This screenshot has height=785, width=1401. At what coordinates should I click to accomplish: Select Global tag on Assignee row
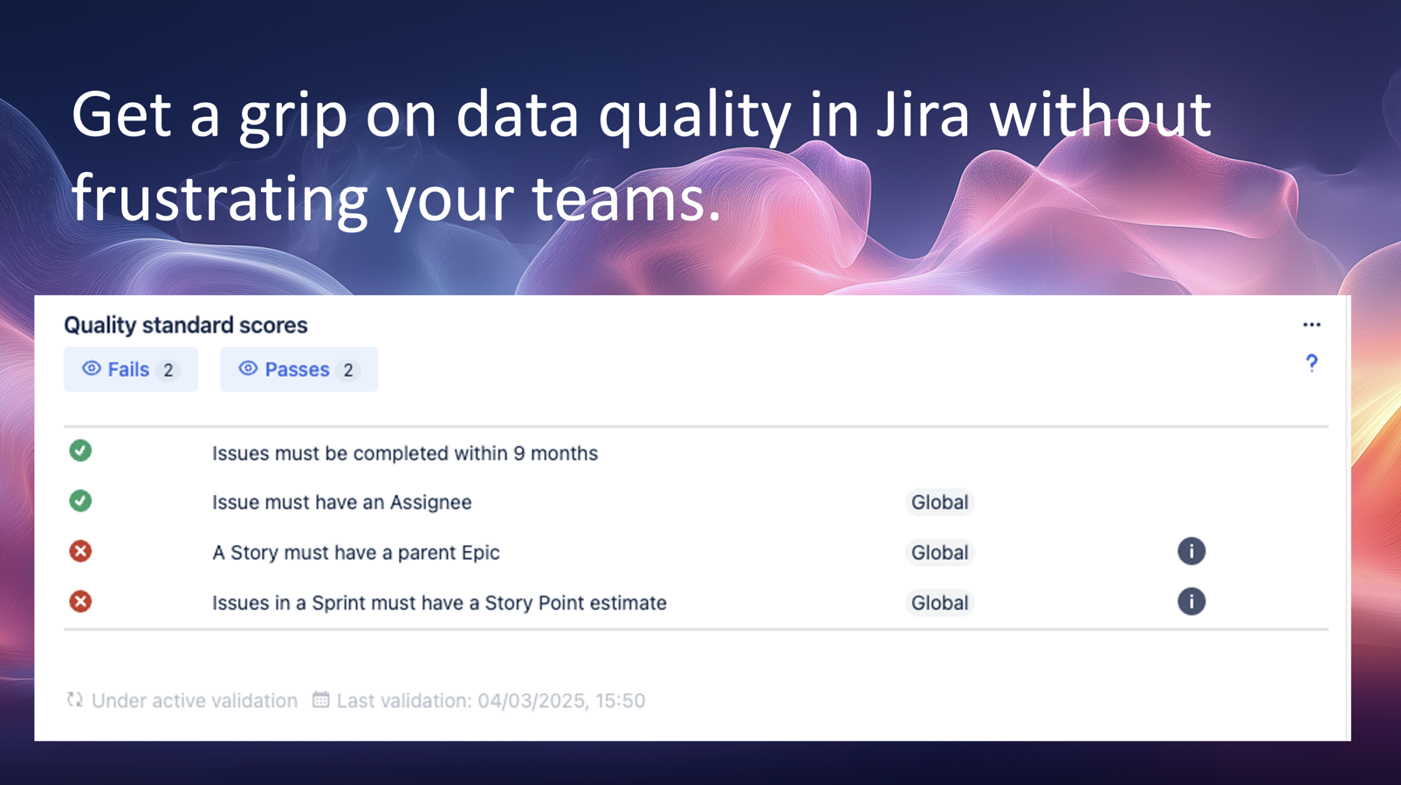pyautogui.click(x=939, y=502)
